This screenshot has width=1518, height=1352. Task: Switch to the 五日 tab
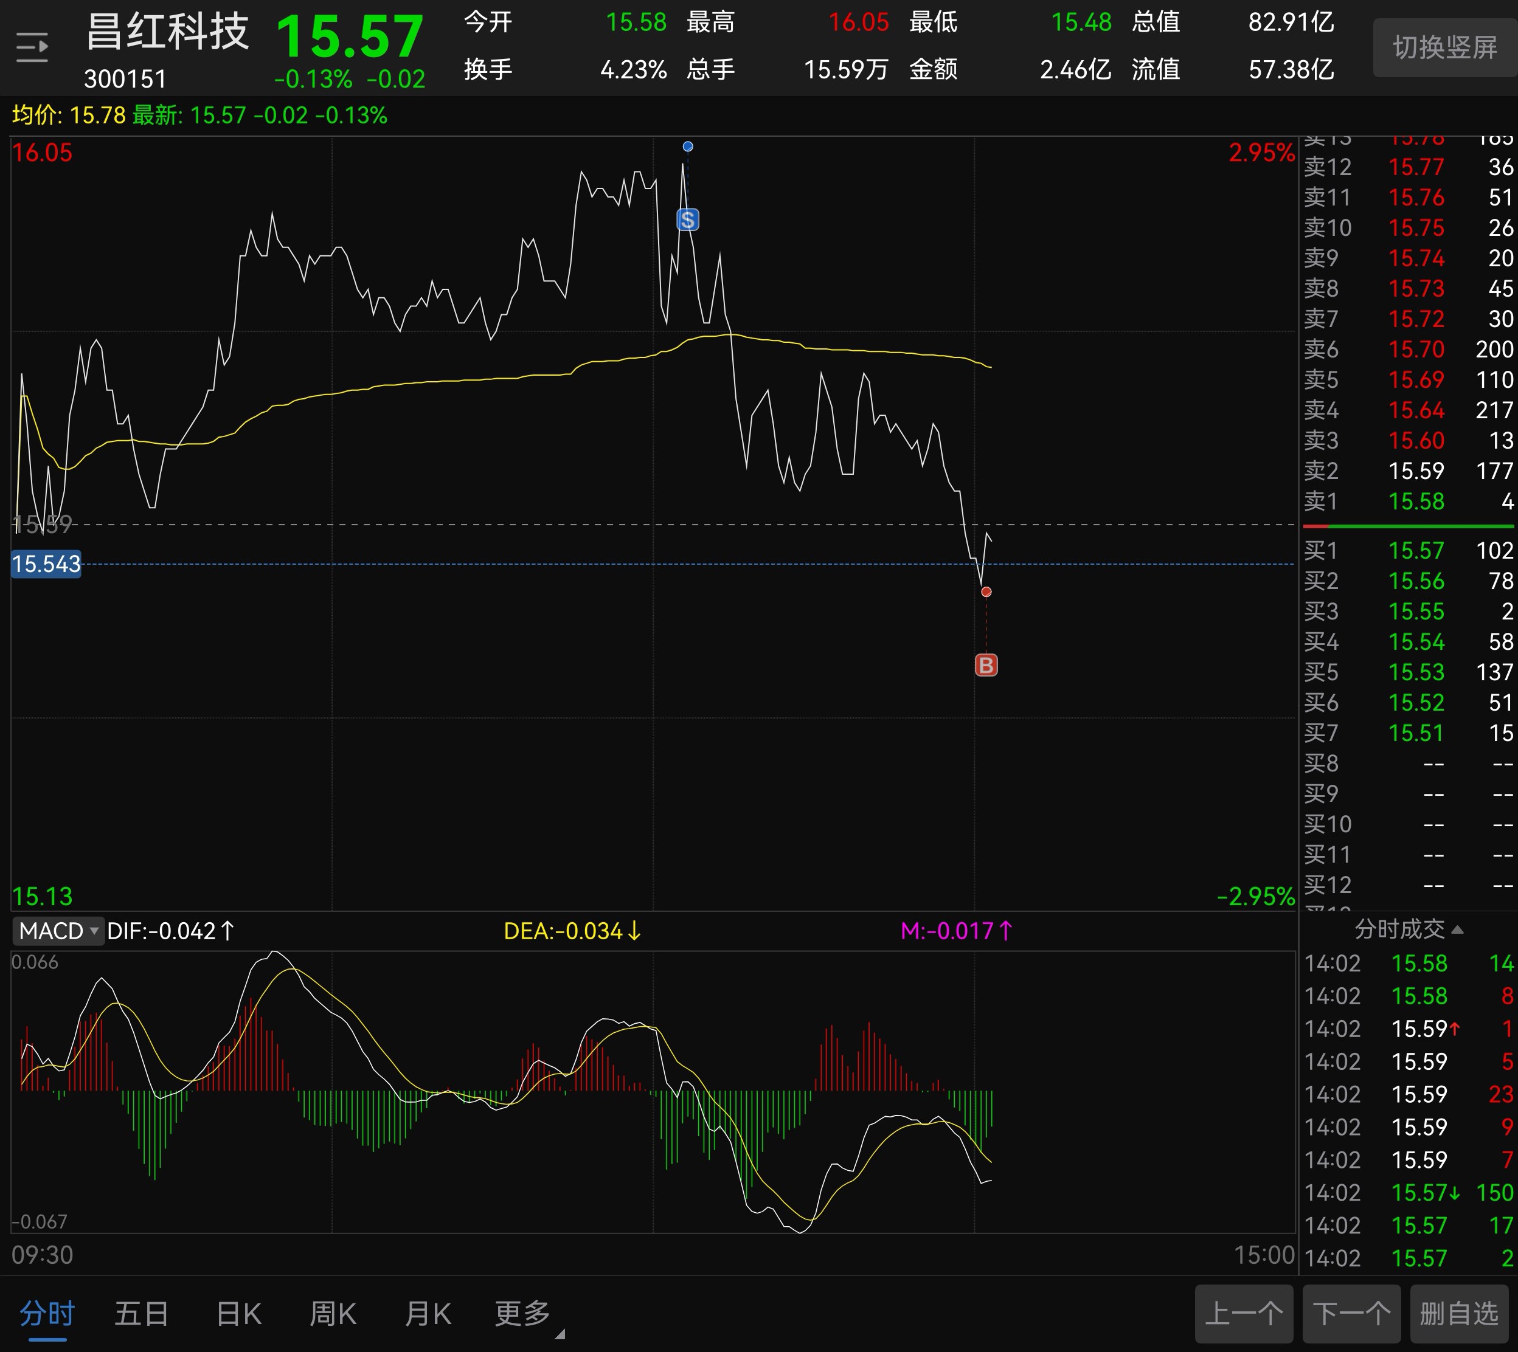pos(141,1313)
